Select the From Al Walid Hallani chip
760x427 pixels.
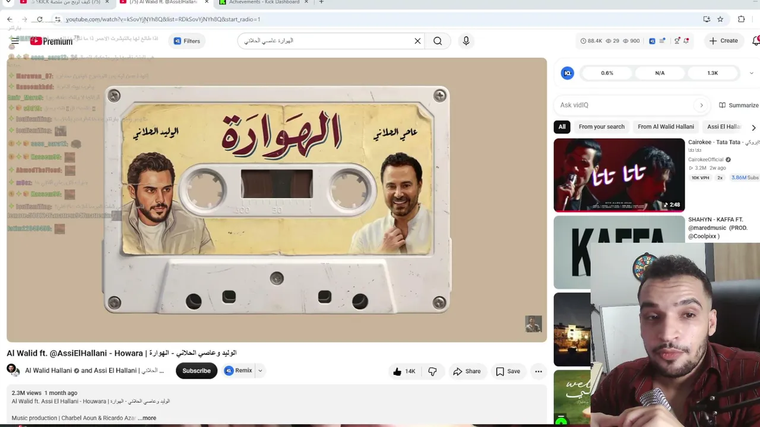[x=666, y=126]
